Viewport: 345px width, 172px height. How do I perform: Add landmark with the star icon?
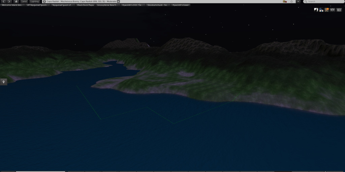point(291,1)
